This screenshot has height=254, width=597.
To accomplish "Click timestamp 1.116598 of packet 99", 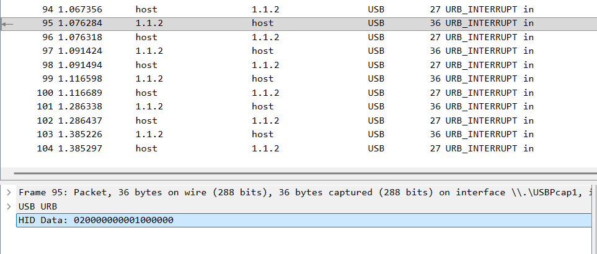I will click(81, 78).
